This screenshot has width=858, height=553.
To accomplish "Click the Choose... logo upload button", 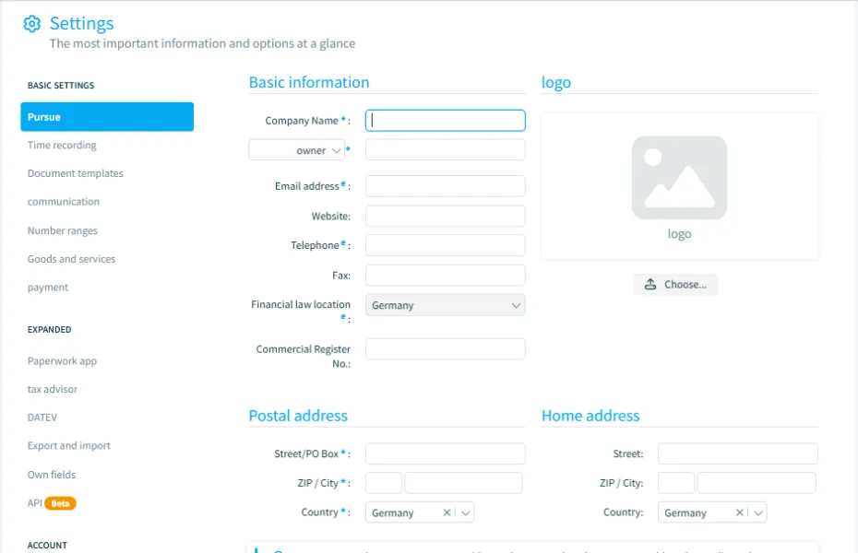I will pos(675,284).
